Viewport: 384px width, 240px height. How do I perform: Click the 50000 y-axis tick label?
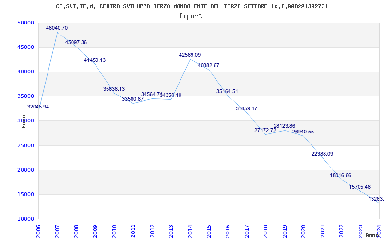(25, 23)
